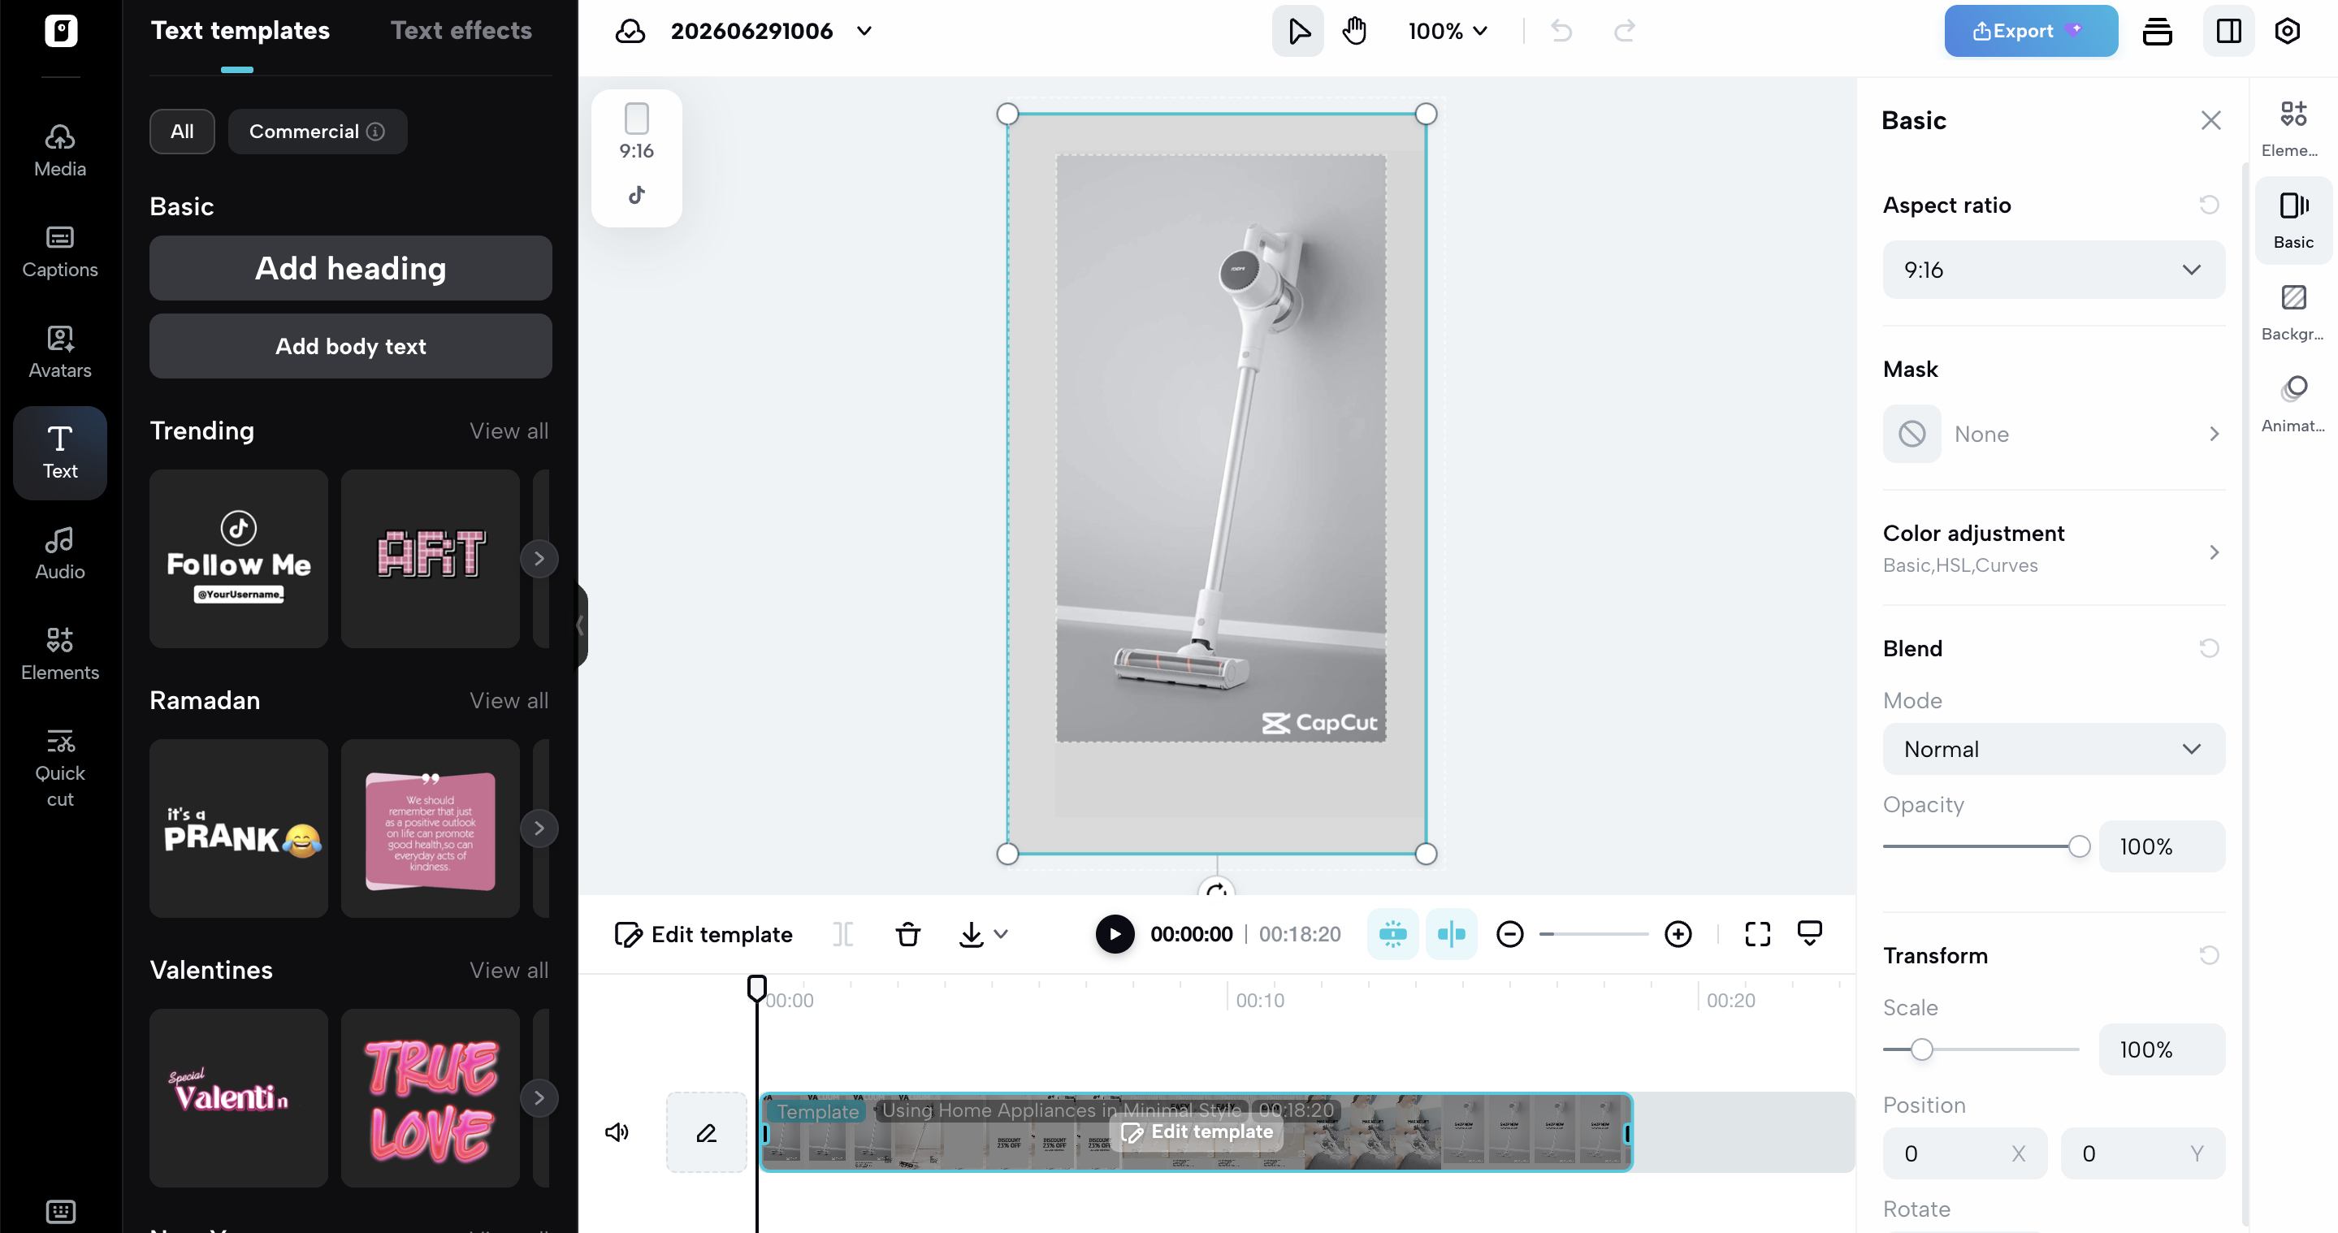Open the layers stack icon in header
This screenshot has width=2338, height=1233.
click(x=2158, y=31)
